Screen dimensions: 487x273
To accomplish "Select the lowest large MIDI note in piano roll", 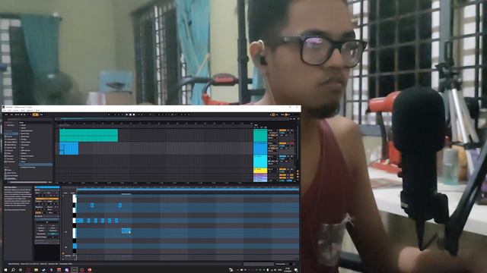I will [x=126, y=231].
